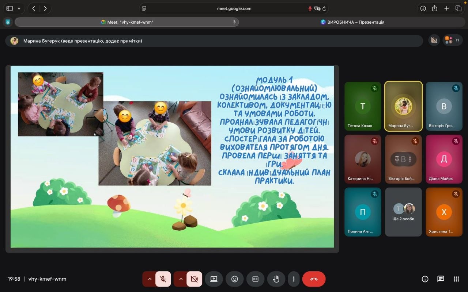Image resolution: width=468 pixels, height=292 pixels.
Task: Click the "Ще 2 особи" participants tile
Action: pyautogui.click(x=403, y=212)
